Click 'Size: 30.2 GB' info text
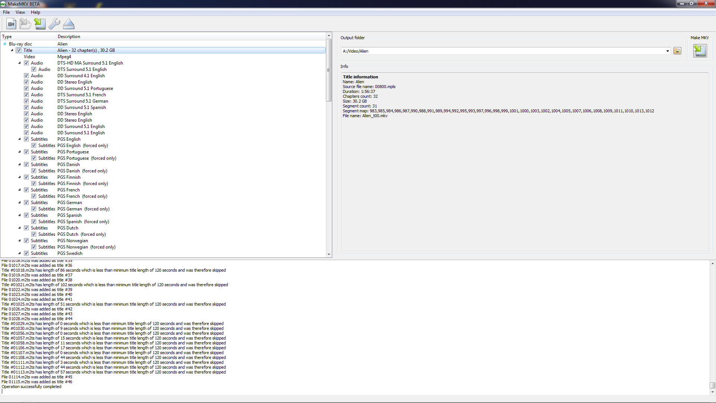The width and height of the screenshot is (716, 403). click(355, 101)
